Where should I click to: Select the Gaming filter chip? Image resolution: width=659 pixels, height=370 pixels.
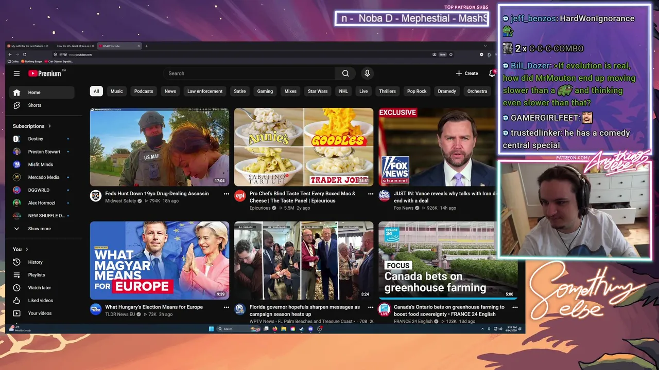[x=265, y=91]
